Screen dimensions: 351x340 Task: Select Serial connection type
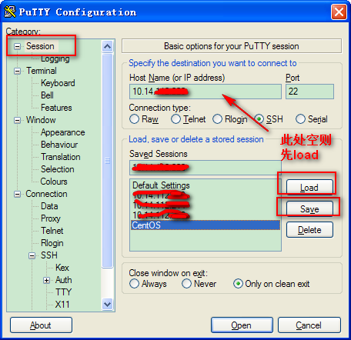tap(312, 119)
